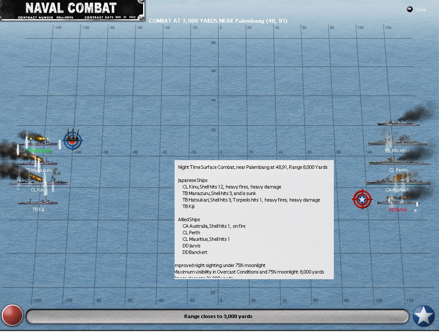
Task: Click the 'TB Kiji' line in report
Action: (189, 206)
